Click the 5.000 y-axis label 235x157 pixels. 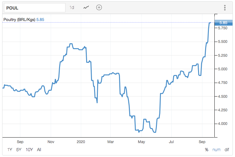click(x=223, y=69)
